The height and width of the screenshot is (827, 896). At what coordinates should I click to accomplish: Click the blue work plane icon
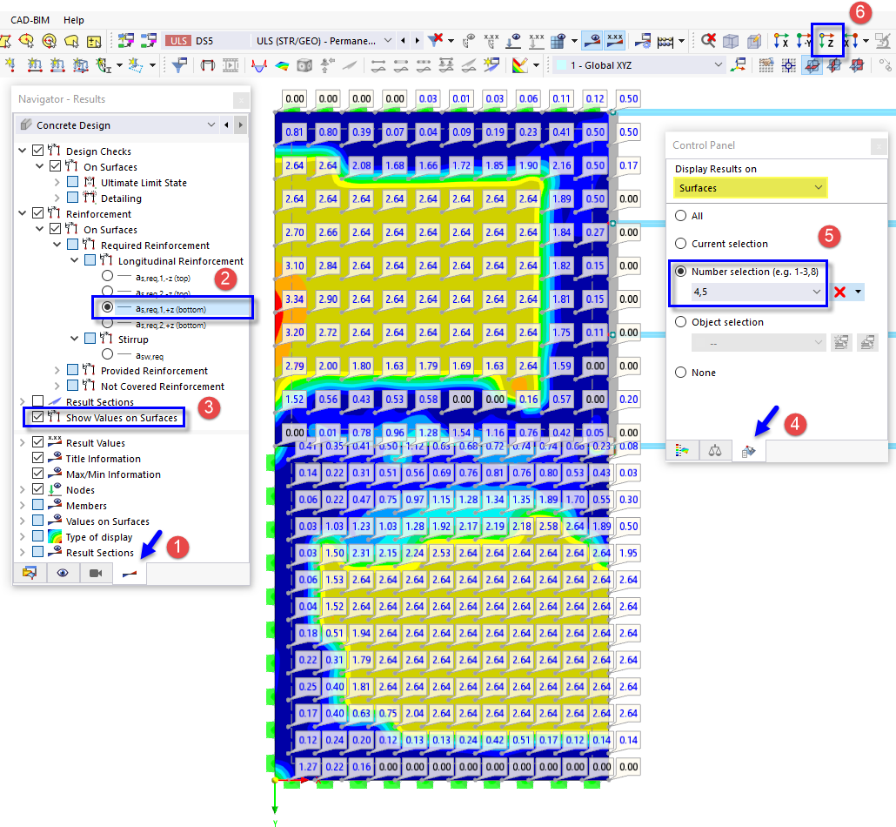pyautogui.click(x=812, y=66)
